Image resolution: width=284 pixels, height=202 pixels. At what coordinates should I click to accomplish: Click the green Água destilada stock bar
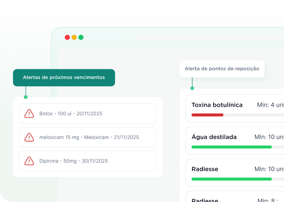(231, 147)
